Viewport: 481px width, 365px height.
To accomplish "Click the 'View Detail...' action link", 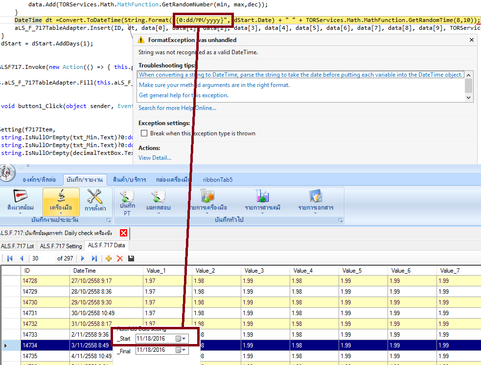I will click(155, 158).
